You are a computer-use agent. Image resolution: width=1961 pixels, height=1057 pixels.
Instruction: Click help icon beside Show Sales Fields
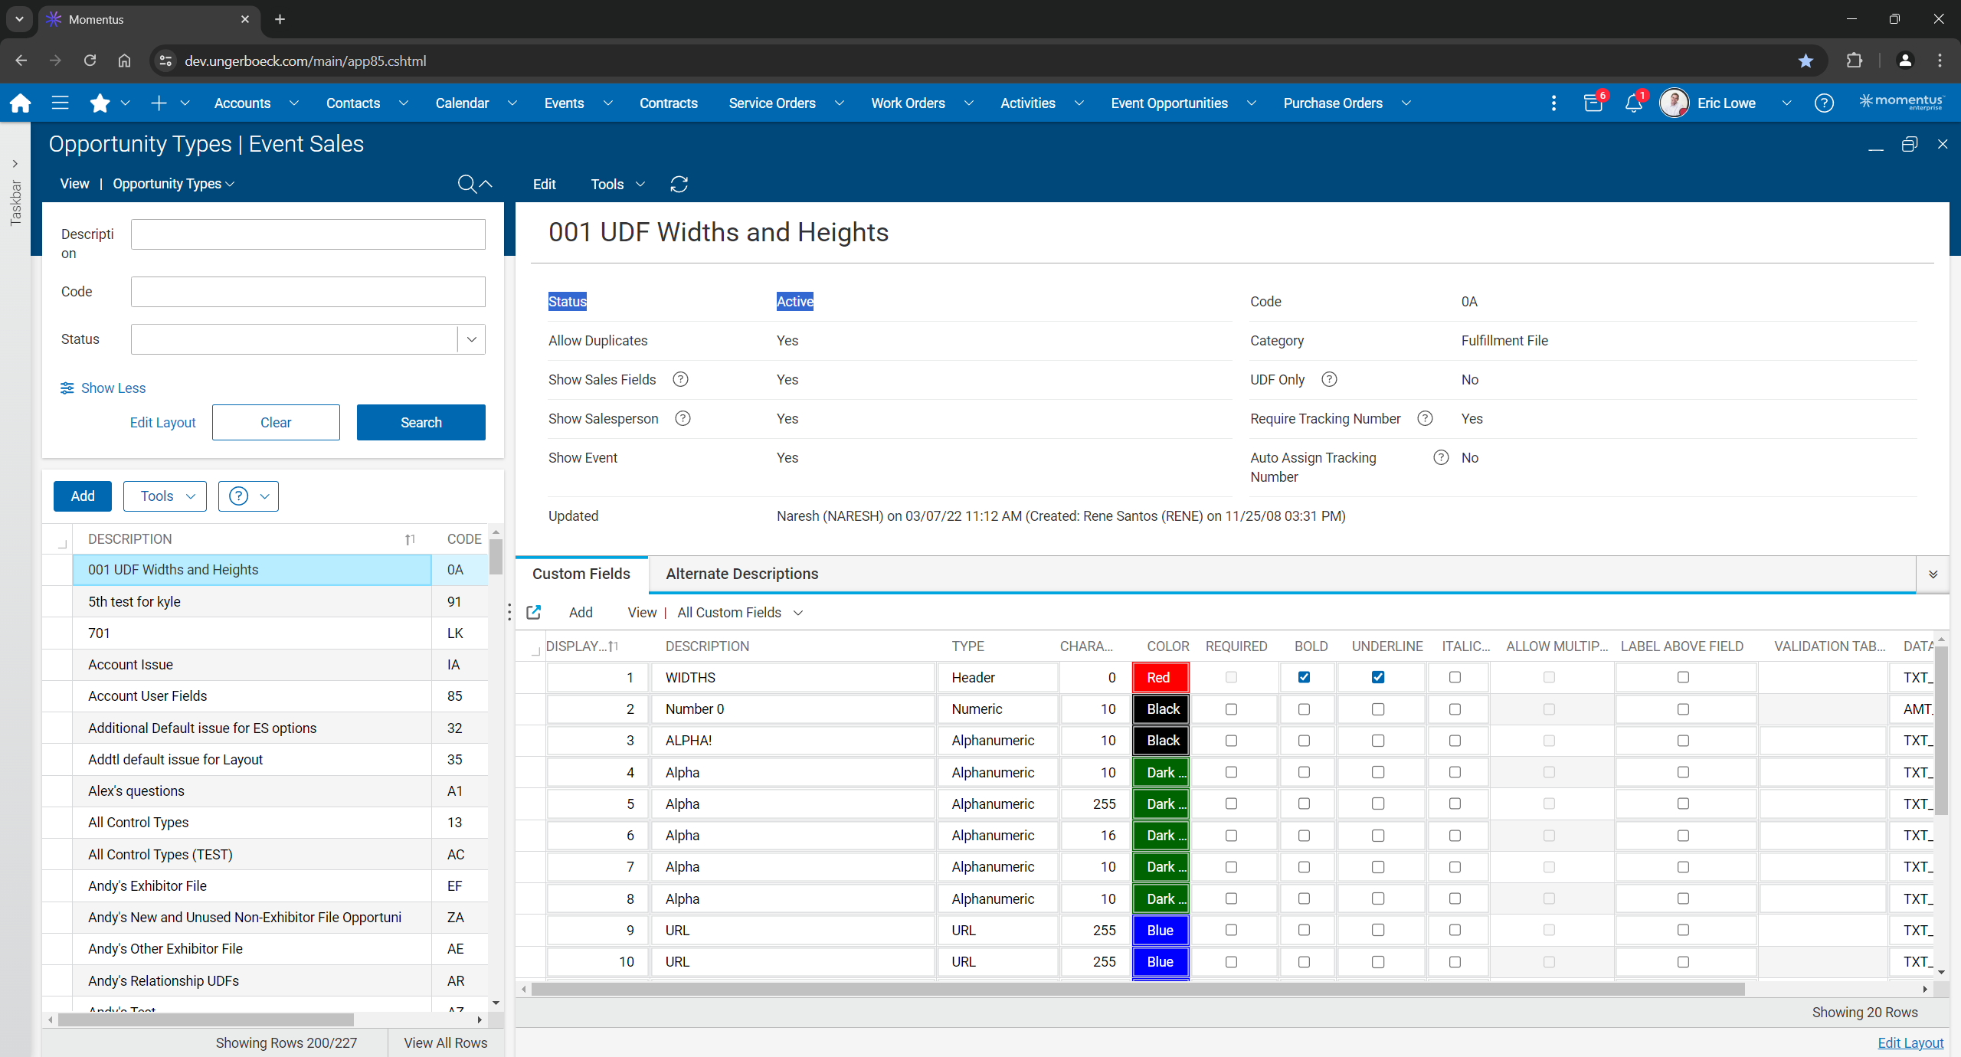680,380
